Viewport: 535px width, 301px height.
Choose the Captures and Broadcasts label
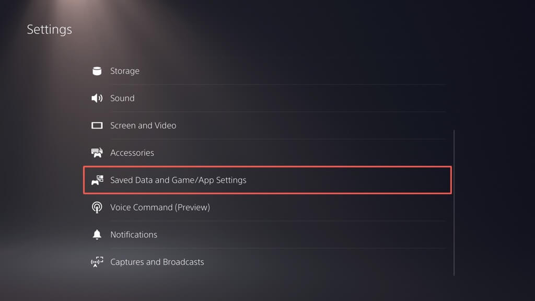pos(157,262)
